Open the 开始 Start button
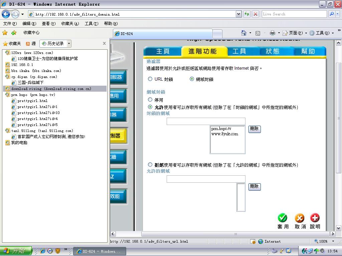342x256 pixels. [x=16, y=251]
